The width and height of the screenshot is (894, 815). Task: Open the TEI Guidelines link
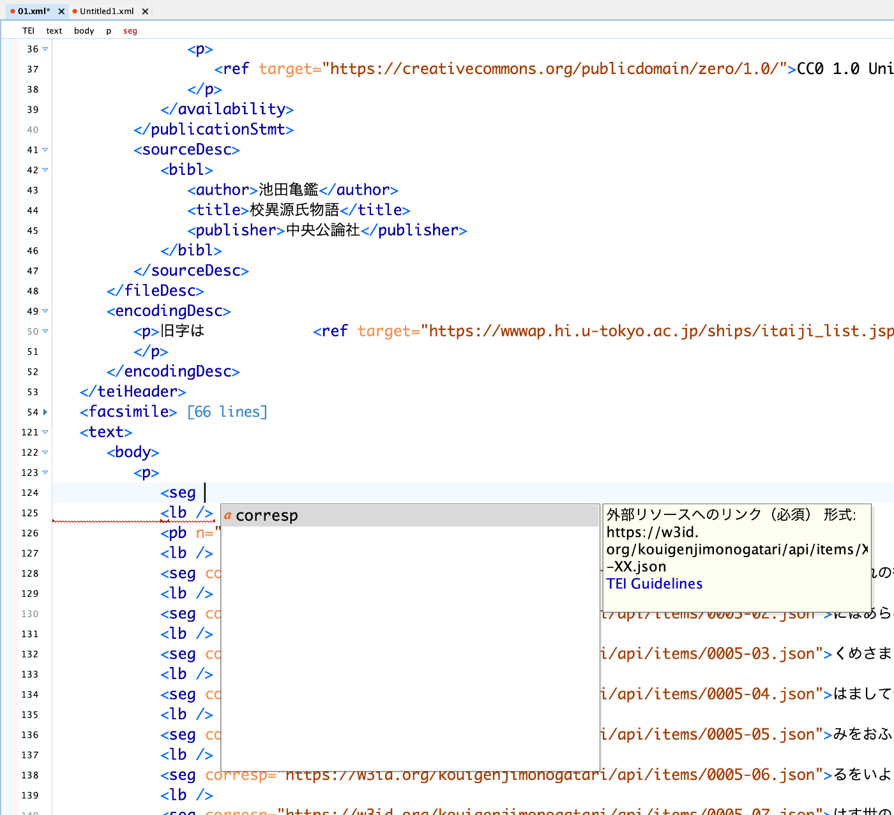click(654, 584)
